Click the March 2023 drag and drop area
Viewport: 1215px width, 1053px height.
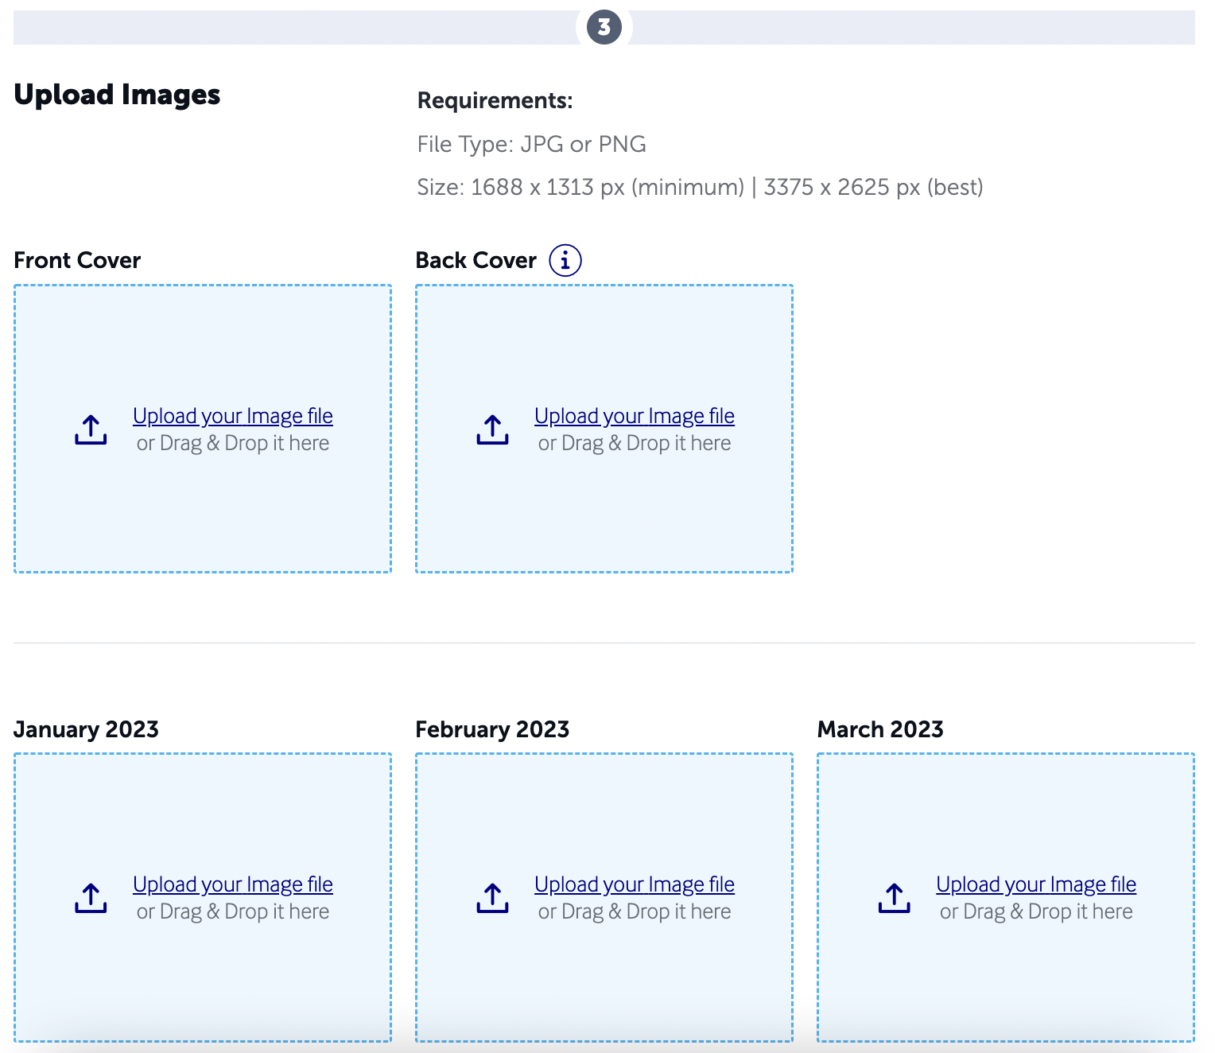[1006, 986]
